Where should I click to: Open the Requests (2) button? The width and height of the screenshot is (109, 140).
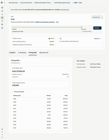pyautogui.click(x=97, y=17)
